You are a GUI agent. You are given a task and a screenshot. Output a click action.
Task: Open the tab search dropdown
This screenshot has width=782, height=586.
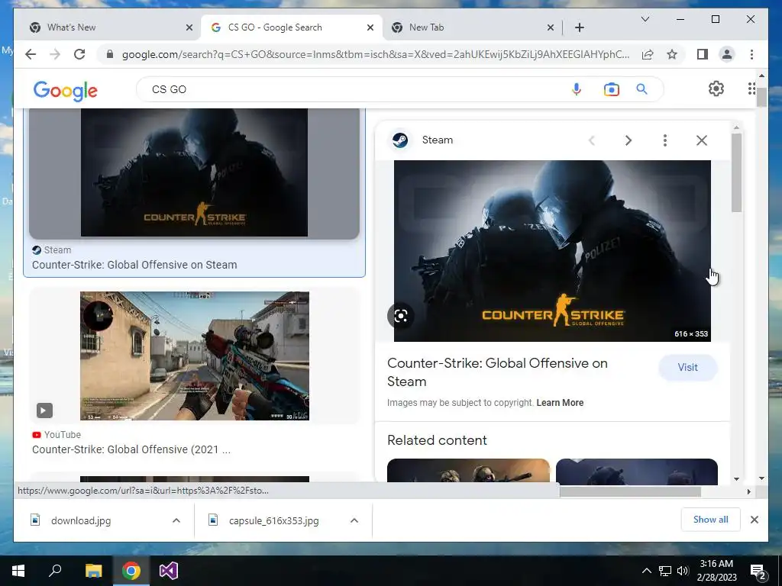tap(645, 19)
